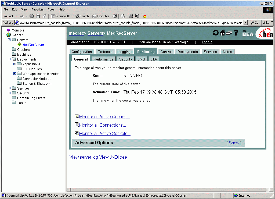The image size is (275, 199).
Task: Click the Logout link
Action: (207, 42)
